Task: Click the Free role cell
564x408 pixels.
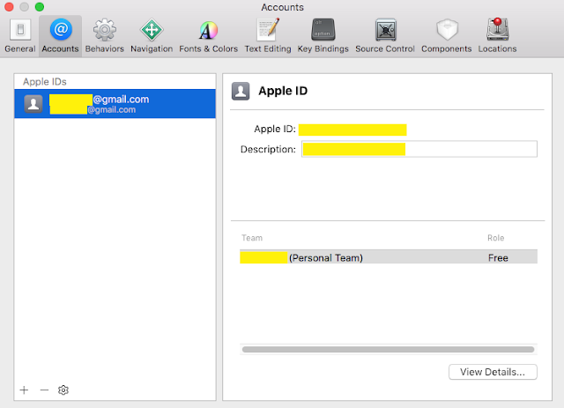Action: [498, 258]
